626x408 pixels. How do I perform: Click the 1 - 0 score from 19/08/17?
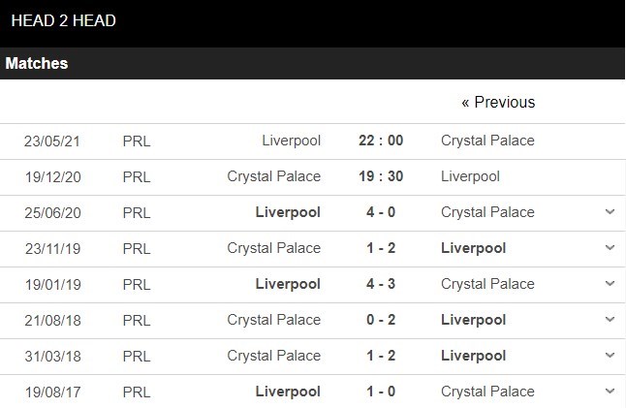(381, 392)
